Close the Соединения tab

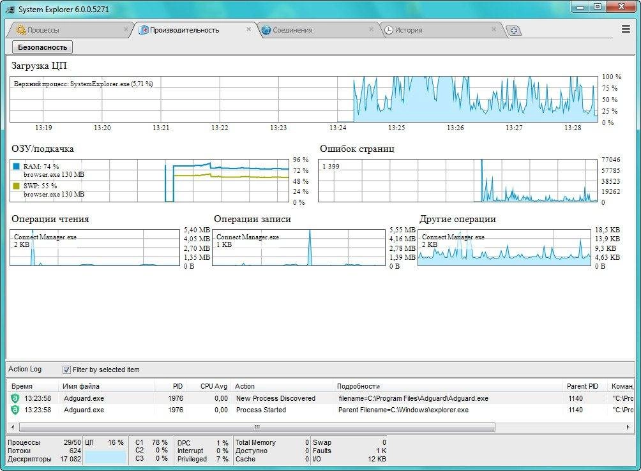pyautogui.click(x=371, y=29)
